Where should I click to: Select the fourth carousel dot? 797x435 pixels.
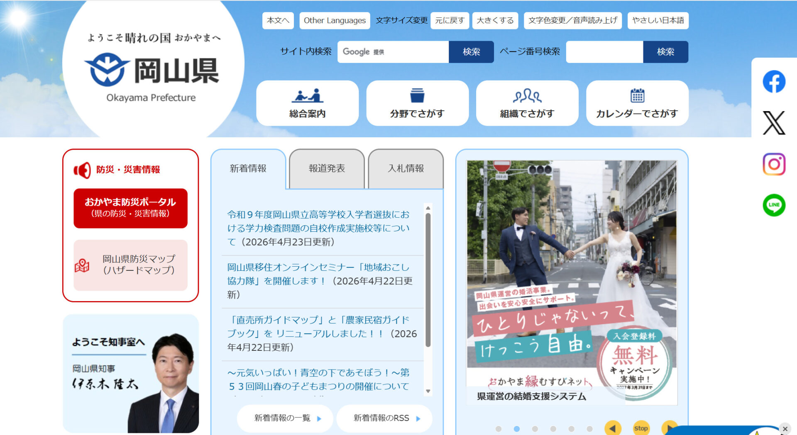tap(553, 429)
